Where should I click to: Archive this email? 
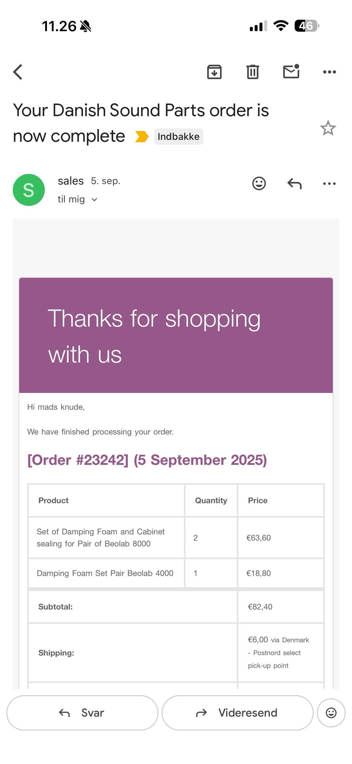(214, 72)
